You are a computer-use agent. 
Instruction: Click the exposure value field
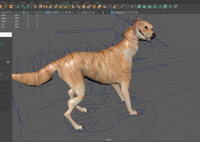pyautogui.click(x=98, y=13)
